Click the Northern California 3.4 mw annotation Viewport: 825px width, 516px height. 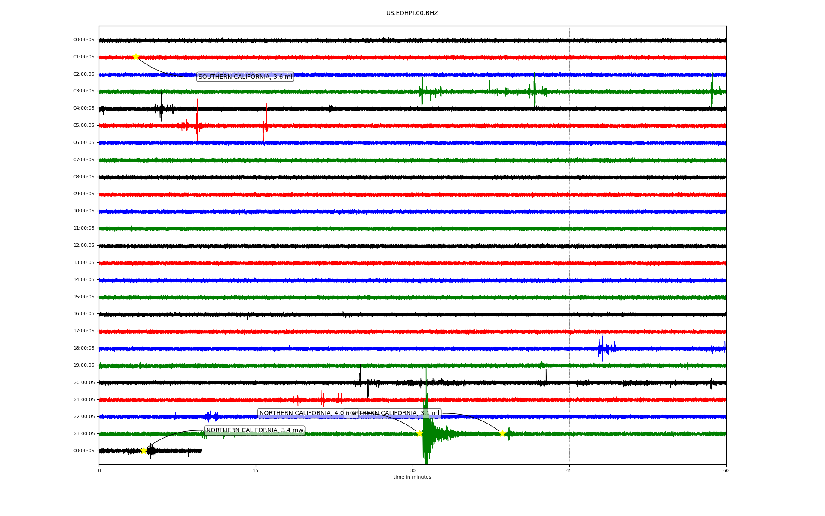pos(254,430)
